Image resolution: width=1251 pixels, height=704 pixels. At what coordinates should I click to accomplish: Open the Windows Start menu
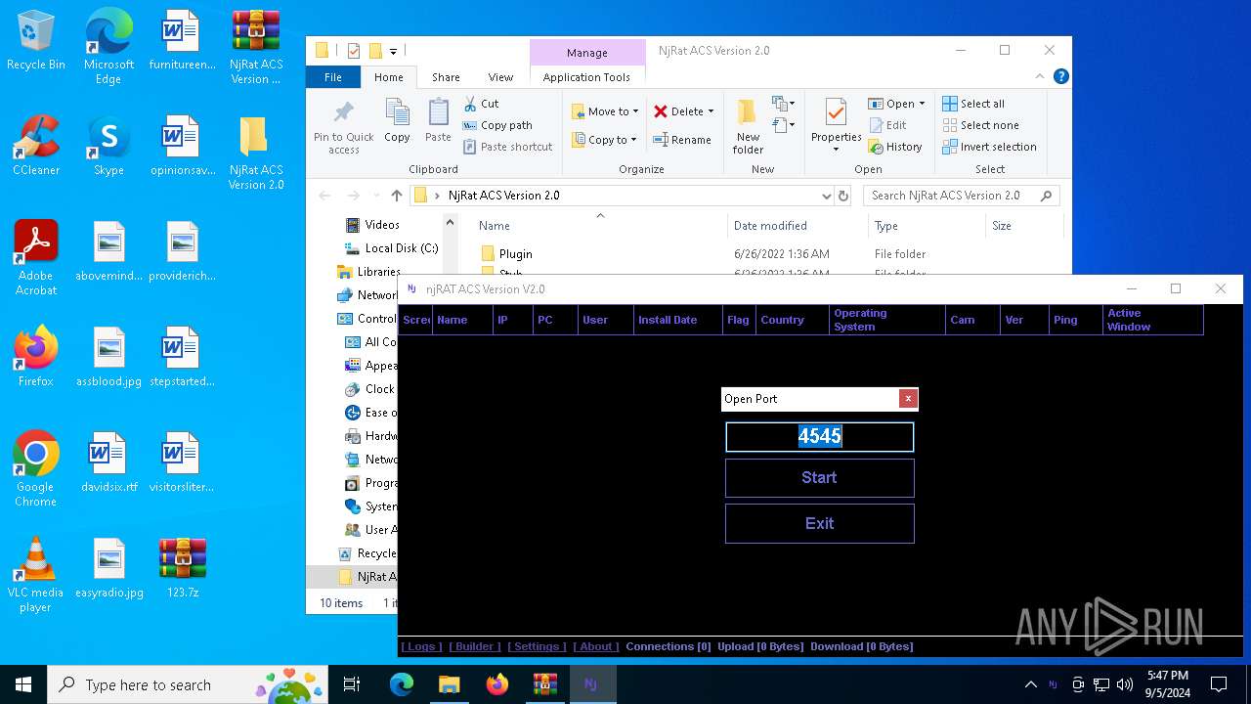(23, 684)
